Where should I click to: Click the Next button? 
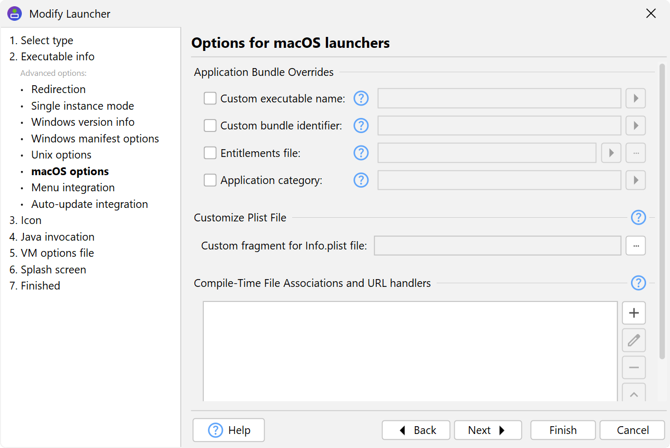tap(488, 430)
